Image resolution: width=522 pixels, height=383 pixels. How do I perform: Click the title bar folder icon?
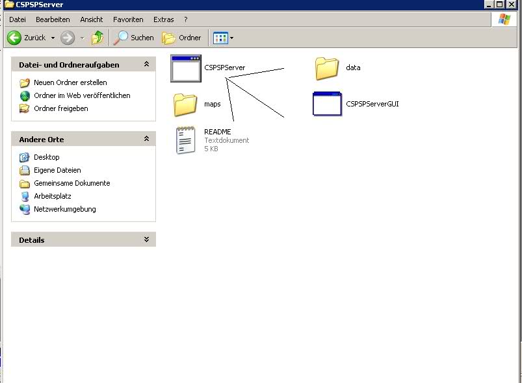point(9,5)
